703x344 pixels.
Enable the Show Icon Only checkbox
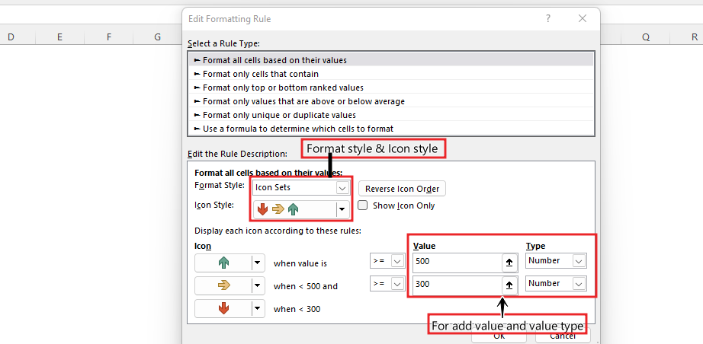pyautogui.click(x=364, y=205)
